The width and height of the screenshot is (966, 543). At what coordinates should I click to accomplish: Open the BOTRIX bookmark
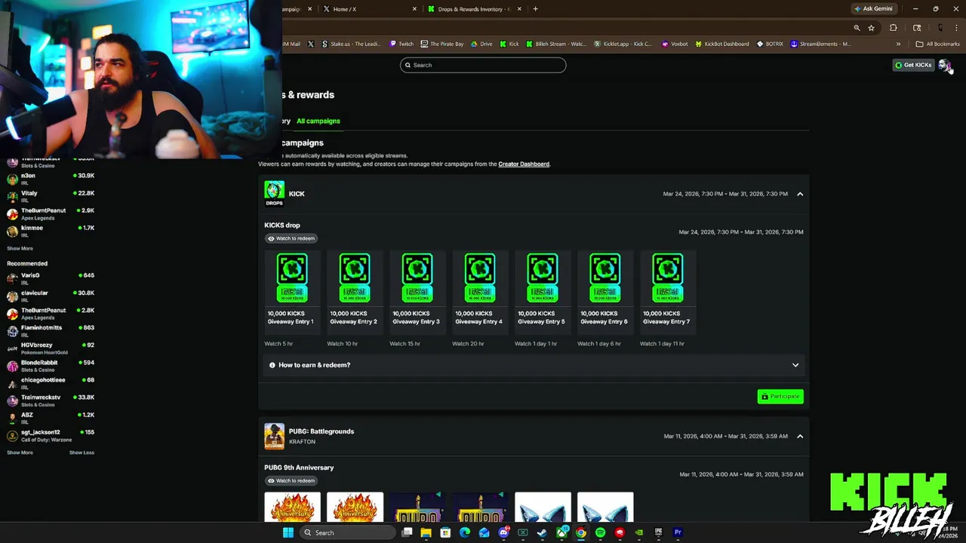click(x=770, y=44)
